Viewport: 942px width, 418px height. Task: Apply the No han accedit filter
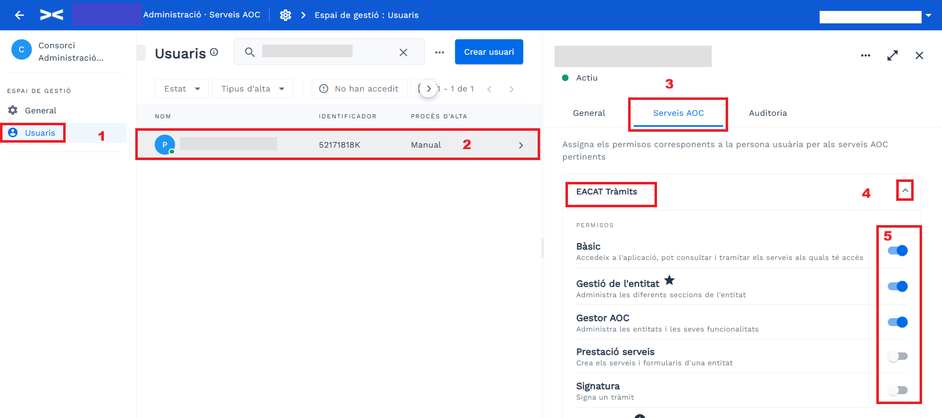(360, 88)
